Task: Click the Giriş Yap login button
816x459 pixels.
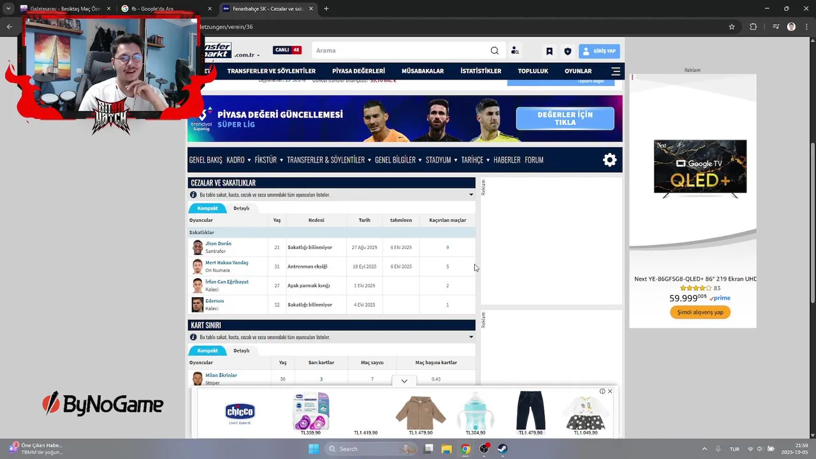Action: click(x=599, y=51)
